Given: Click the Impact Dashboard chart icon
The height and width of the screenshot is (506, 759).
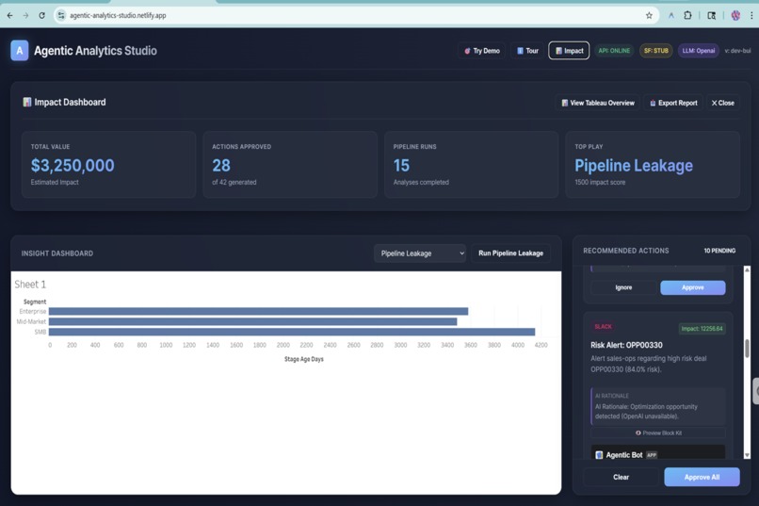Looking at the screenshot, I should [x=27, y=102].
